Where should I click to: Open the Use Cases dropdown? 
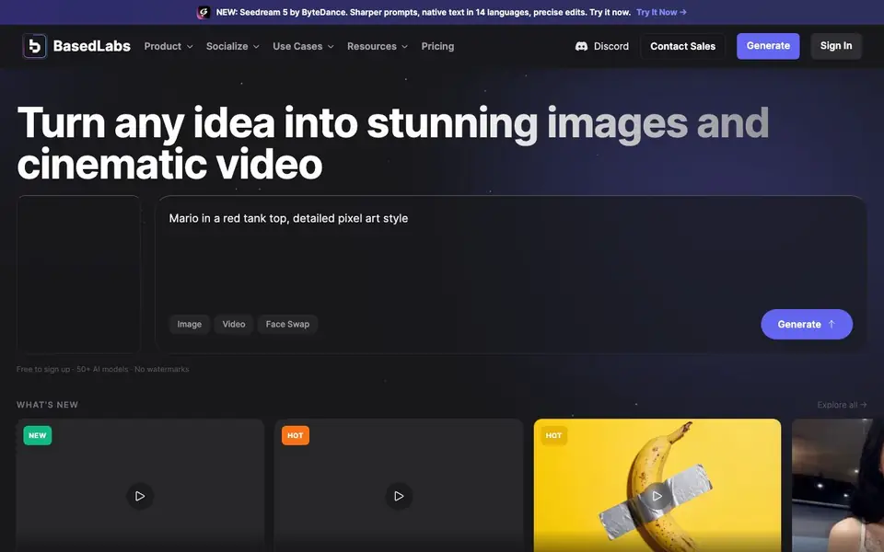pos(303,46)
